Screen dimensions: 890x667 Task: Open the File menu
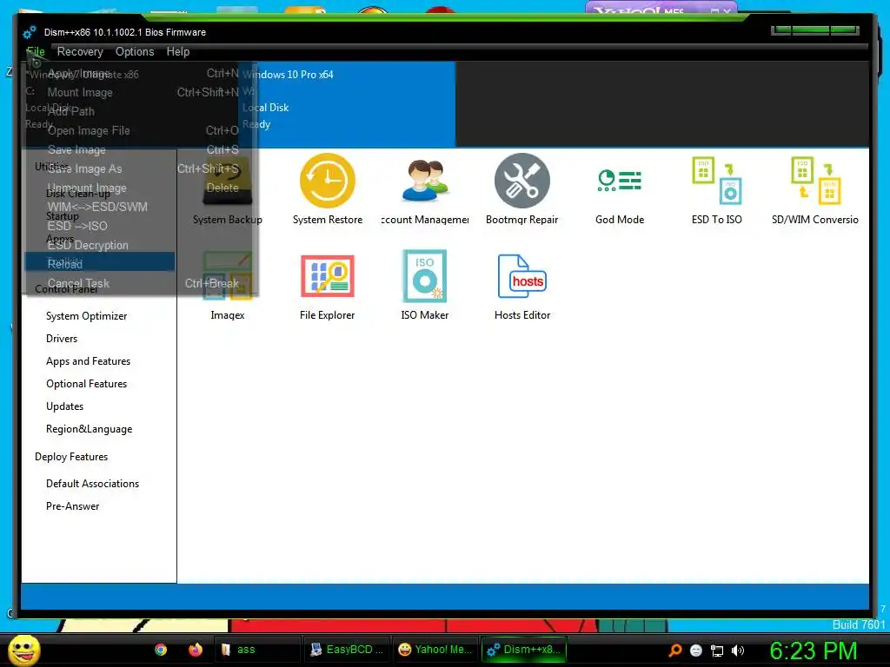[x=36, y=51]
